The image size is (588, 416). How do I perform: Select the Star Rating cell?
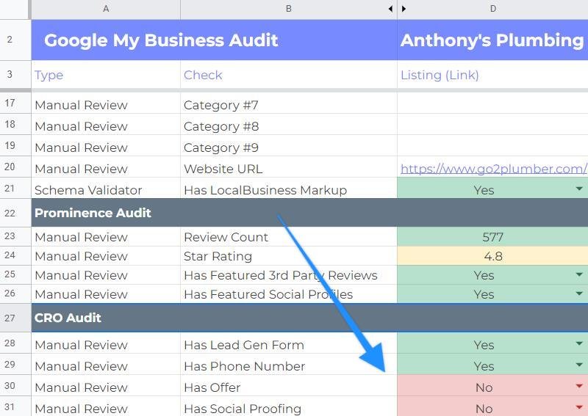[289, 256]
